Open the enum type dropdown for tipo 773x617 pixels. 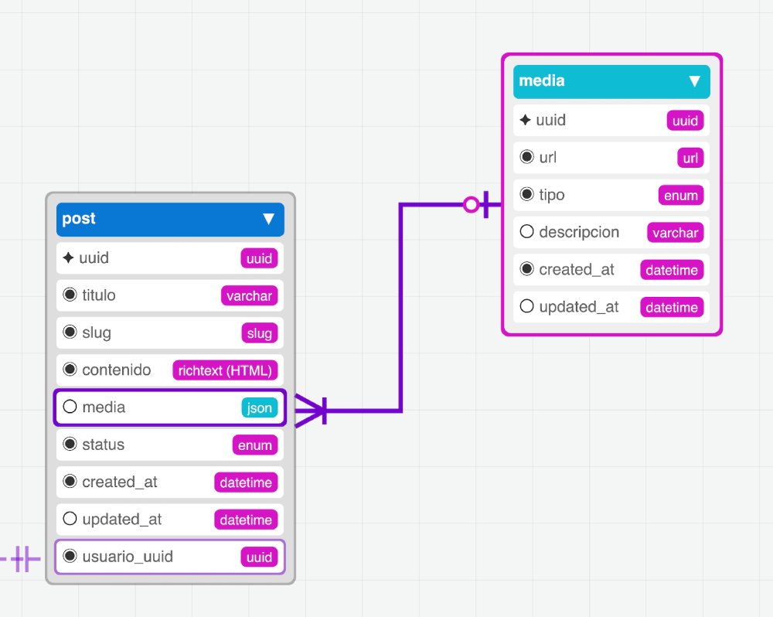[x=681, y=196]
